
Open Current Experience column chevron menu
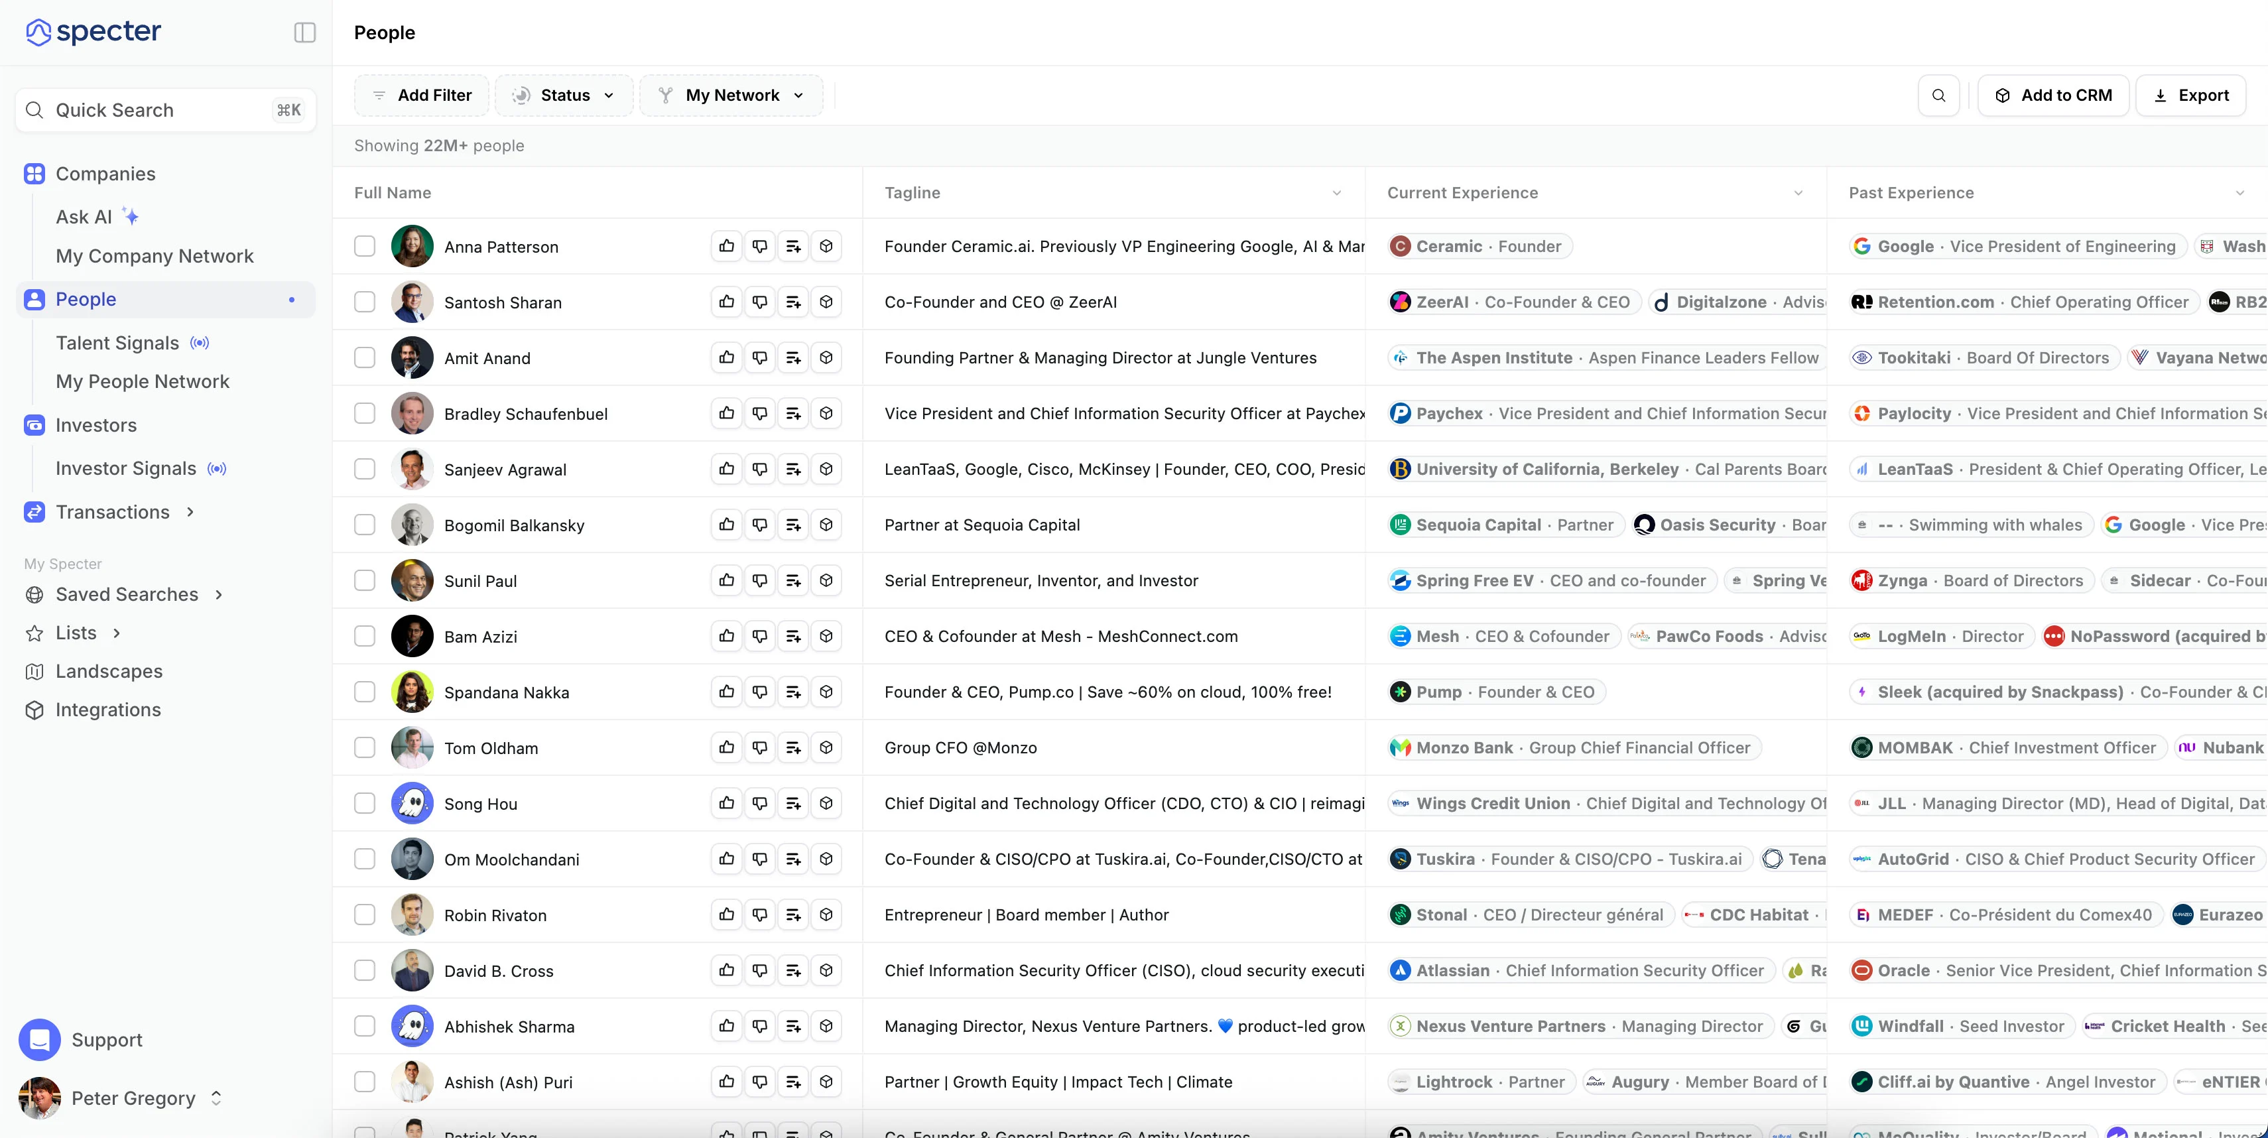pos(1798,193)
